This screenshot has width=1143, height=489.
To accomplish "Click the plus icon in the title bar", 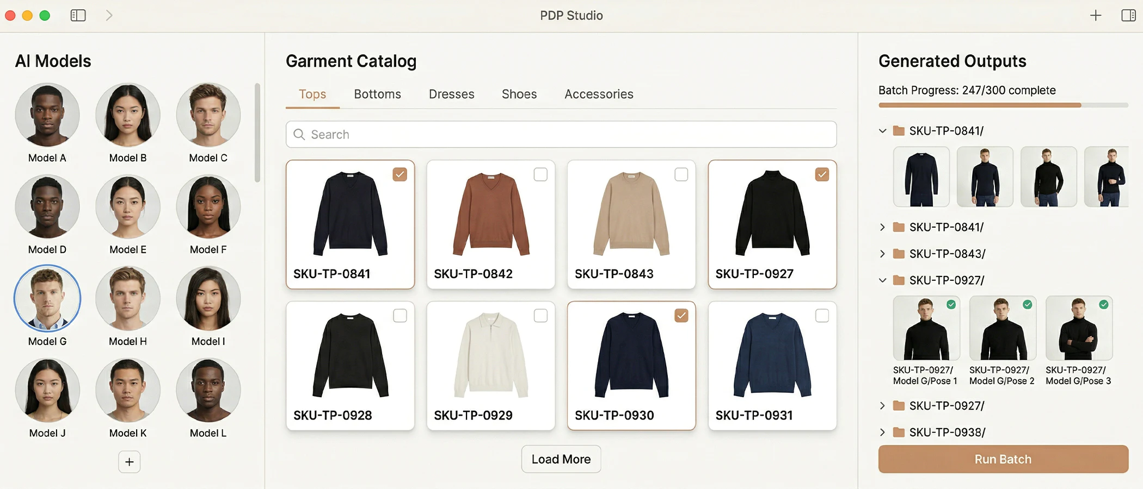I will tap(1096, 15).
